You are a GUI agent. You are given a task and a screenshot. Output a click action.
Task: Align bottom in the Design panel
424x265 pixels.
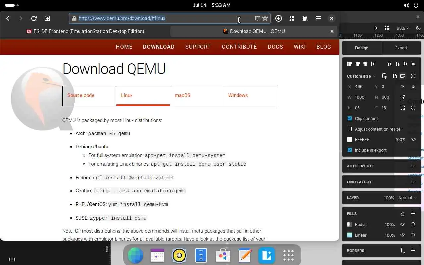[405, 64]
